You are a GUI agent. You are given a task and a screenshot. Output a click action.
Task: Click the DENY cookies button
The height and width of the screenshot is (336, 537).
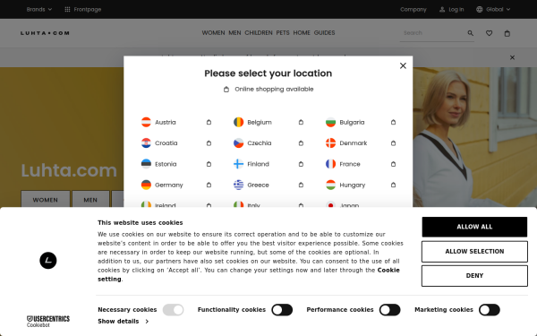tap(474, 276)
